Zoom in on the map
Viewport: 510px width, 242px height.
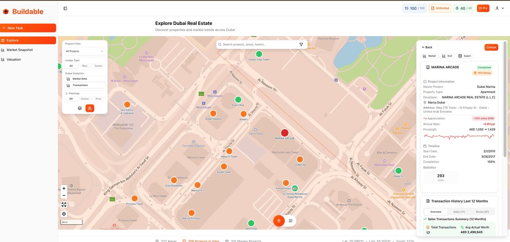click(64, 188)
